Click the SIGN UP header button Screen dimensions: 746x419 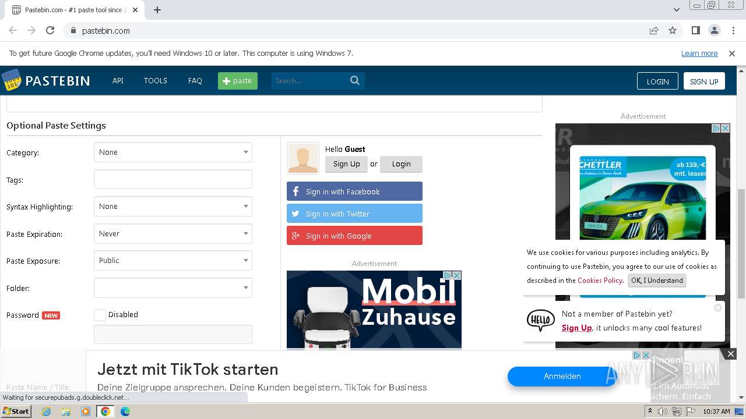tap(704, 81)
